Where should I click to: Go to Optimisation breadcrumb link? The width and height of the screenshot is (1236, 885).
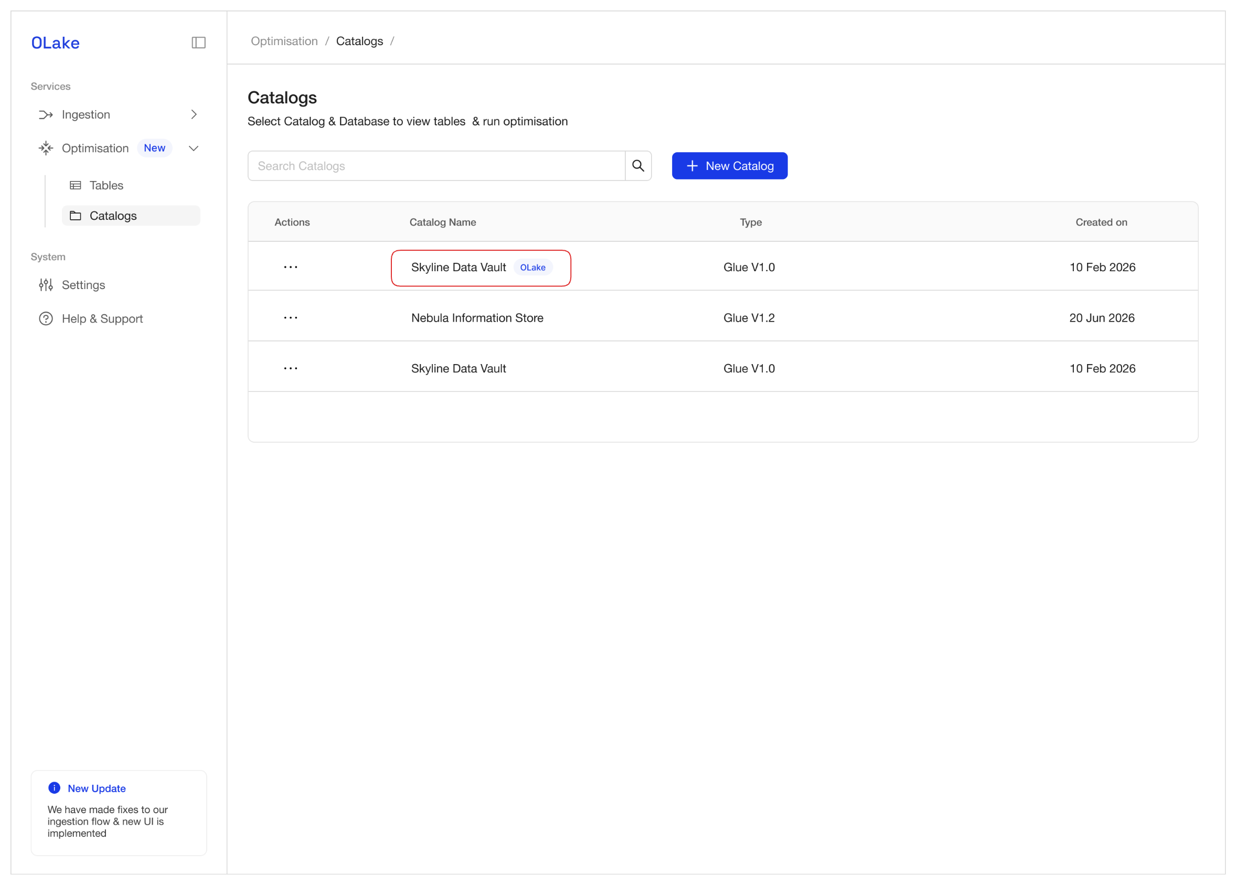coord(284,41)
